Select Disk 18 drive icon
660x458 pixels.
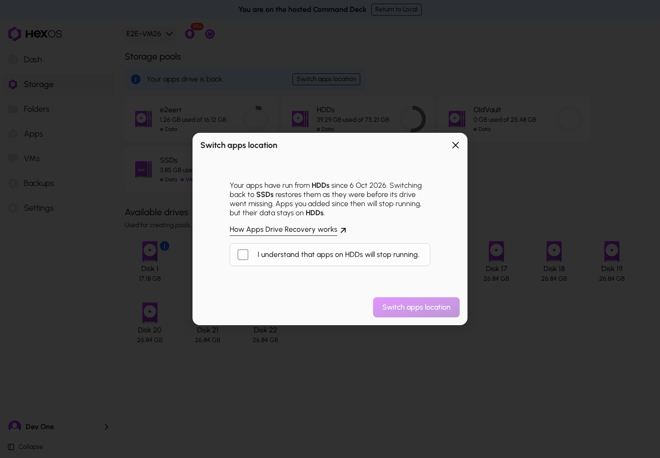[554, 251]
